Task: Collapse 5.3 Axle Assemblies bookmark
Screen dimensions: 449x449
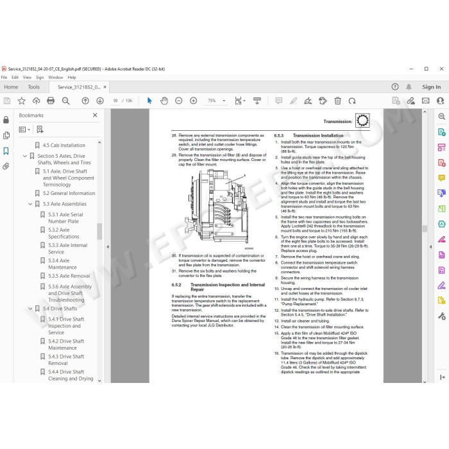Action: (x=30, y=204)
